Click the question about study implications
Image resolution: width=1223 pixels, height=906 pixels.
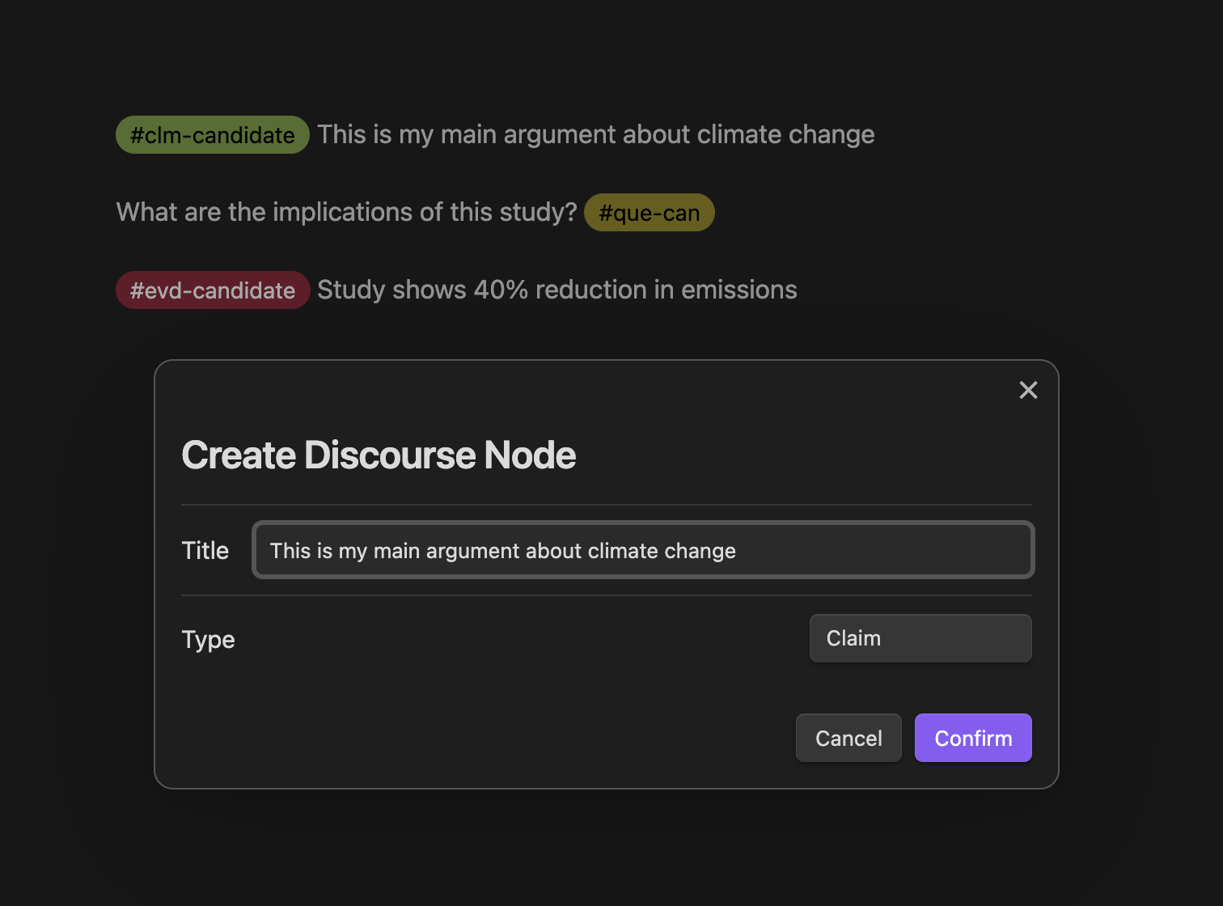point(346,212)
